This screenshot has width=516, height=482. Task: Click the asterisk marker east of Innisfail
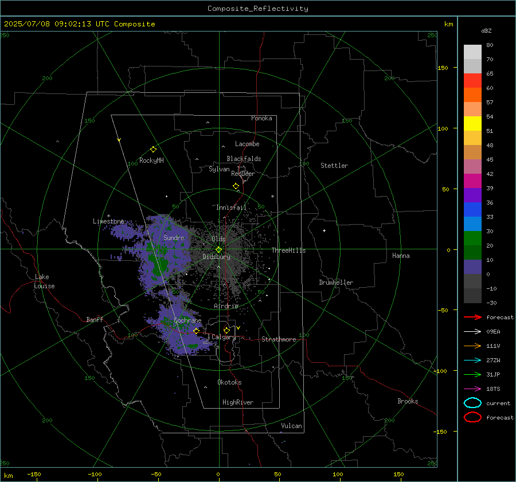[x=272, y=197]
